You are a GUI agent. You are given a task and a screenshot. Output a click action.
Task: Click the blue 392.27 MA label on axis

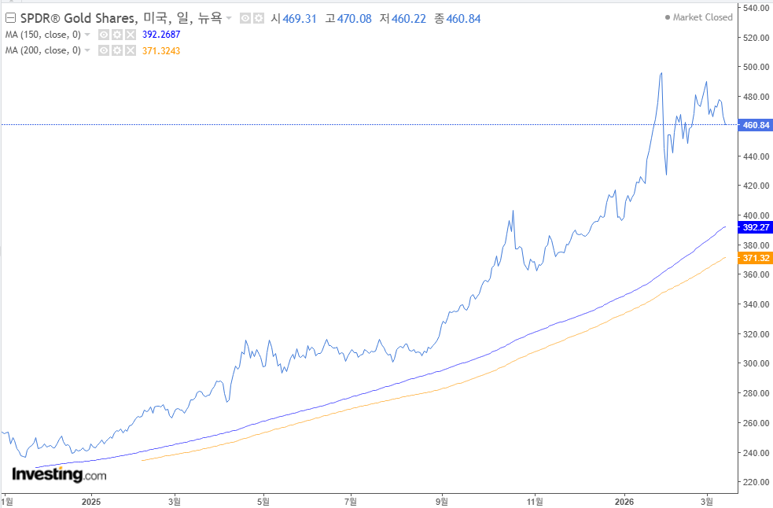(755, 227)
